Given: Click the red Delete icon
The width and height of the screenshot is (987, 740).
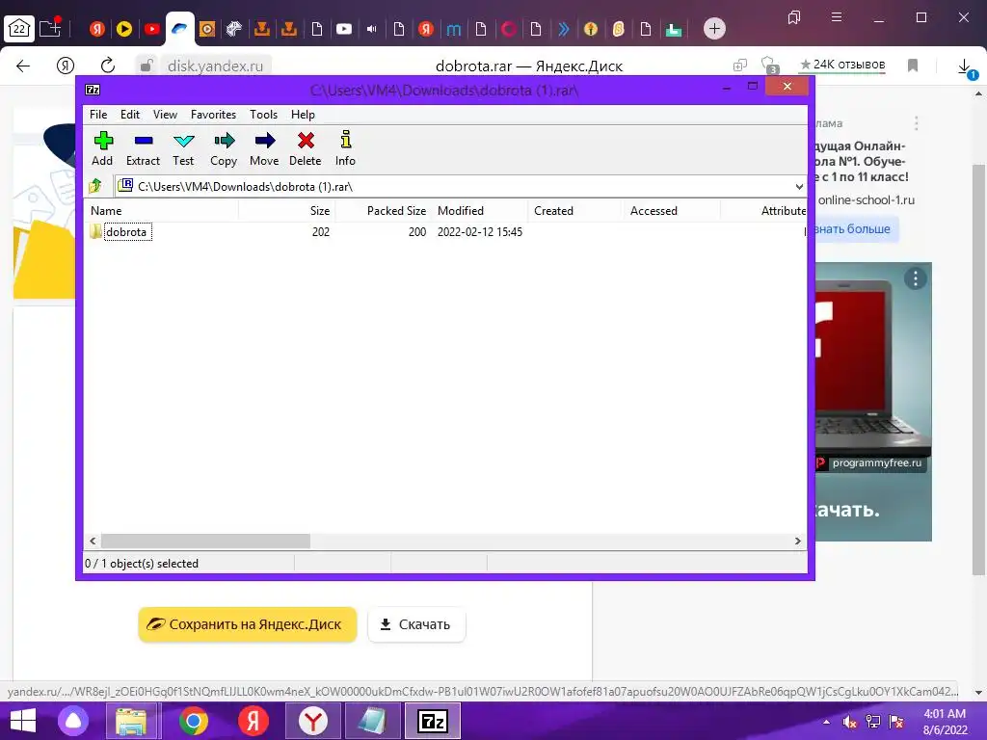Looking at the screenshot, I should (x=306, y=148).
